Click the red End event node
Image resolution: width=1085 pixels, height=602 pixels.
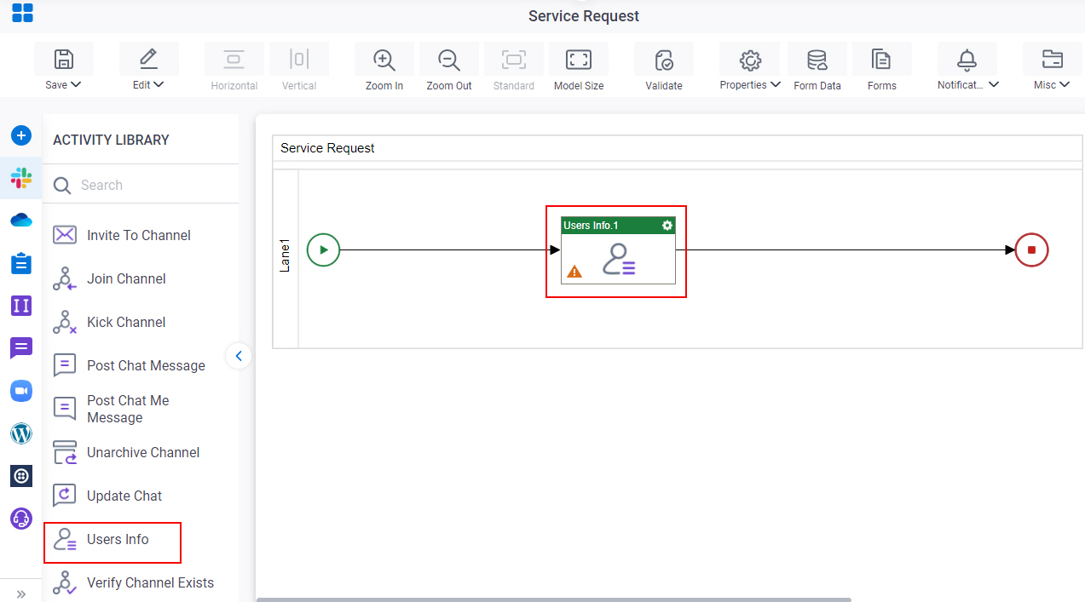click(1031, 250)
